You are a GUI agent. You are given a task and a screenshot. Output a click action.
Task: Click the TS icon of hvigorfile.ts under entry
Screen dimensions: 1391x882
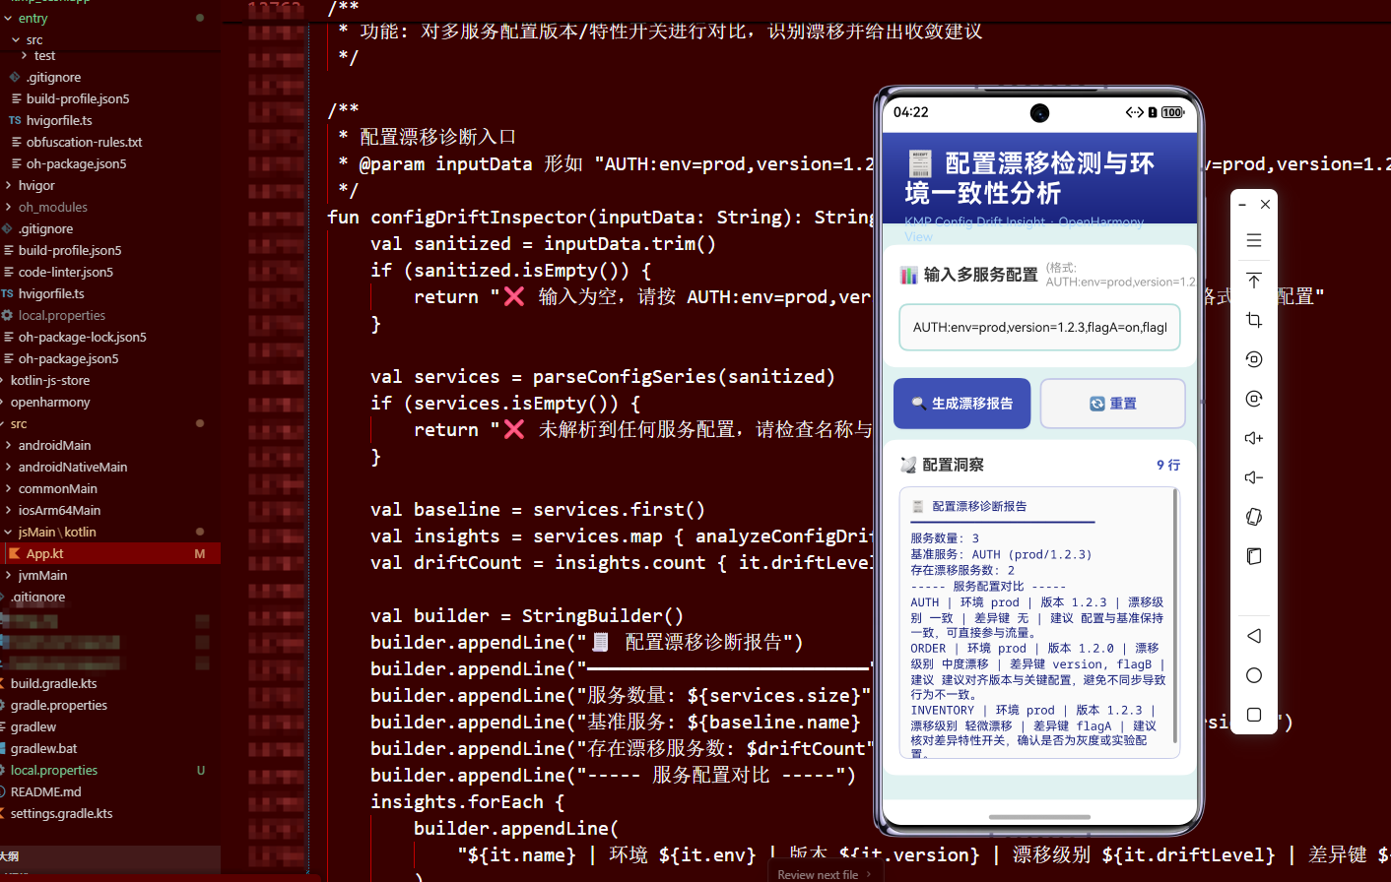click(x=15, y=120)
